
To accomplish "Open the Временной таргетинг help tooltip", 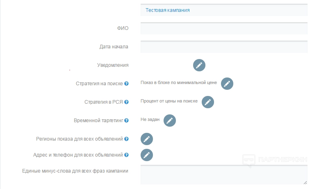I will 126,121.
